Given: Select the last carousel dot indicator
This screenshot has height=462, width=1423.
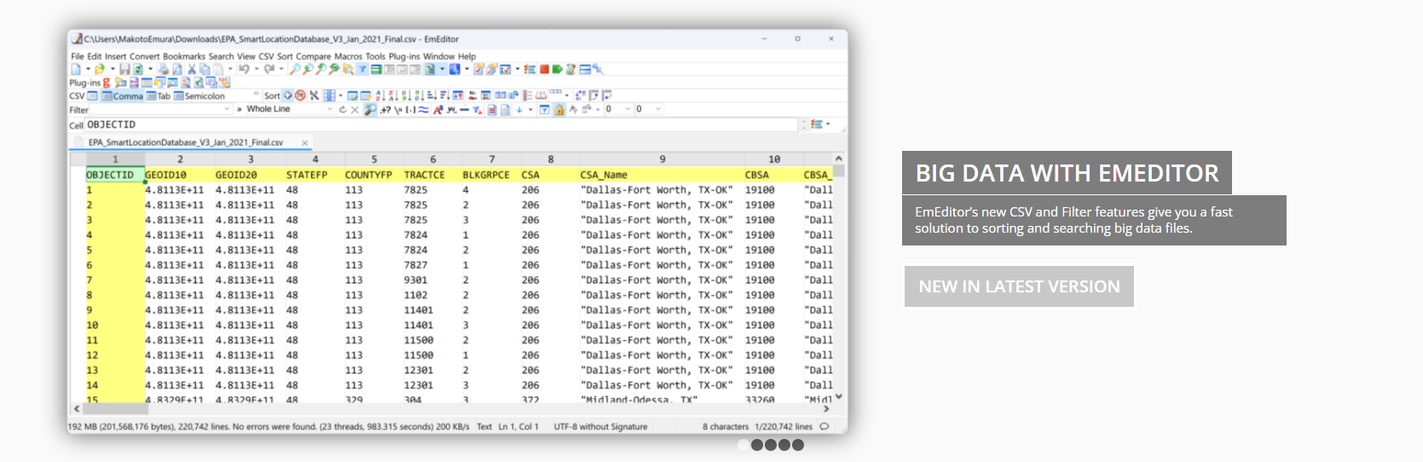Looking at the screenshot, I should click(x=798, y=445).
